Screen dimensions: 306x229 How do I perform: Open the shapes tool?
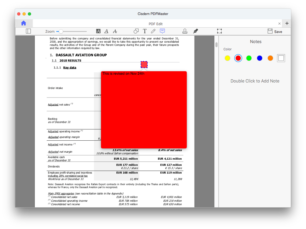click(136, 31)
